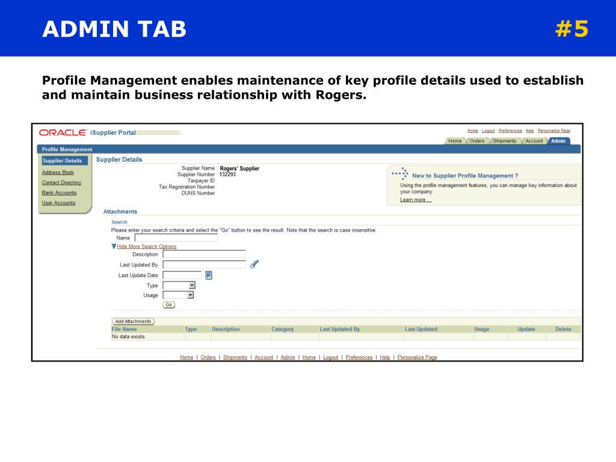The height and width of the screenshot is (462, 616).
Task: Click the Add Attachments button
Action: [133, 321]
